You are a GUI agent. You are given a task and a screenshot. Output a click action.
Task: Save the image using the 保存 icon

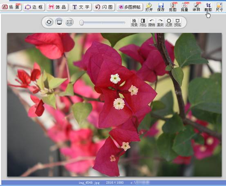click(x=161, y=7)
